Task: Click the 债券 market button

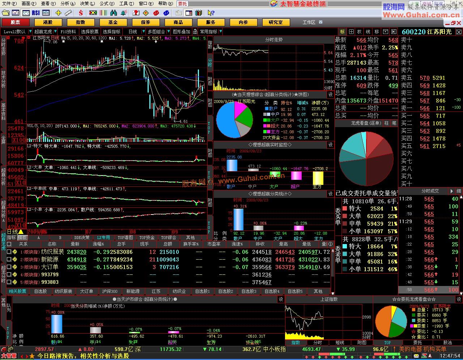Action: tap(146, 22)
